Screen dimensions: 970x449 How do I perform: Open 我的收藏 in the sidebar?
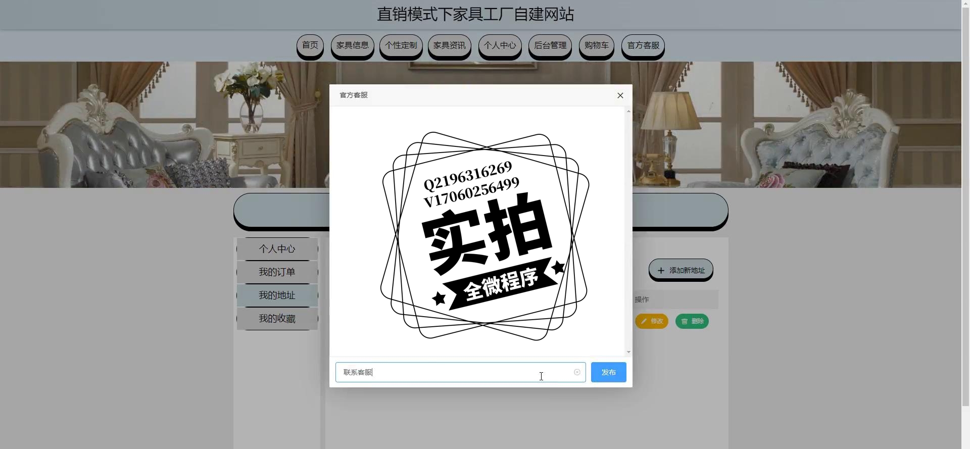click(x=277, y=319)
